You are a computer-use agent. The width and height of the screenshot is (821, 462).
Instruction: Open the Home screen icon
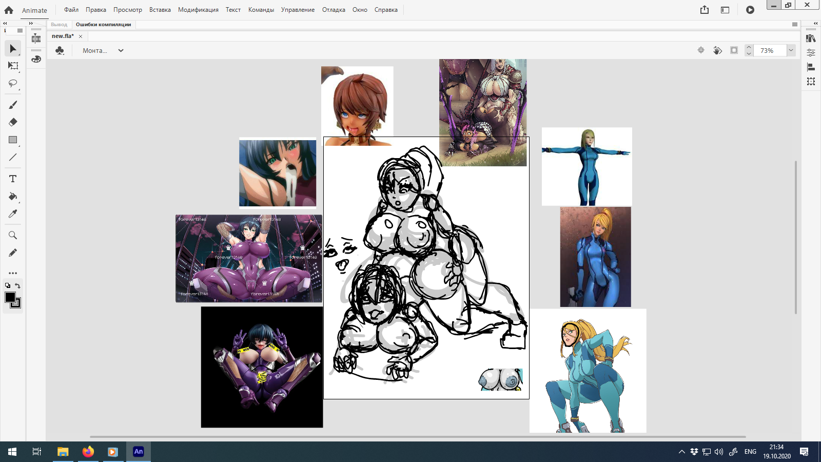click(9, 10)
